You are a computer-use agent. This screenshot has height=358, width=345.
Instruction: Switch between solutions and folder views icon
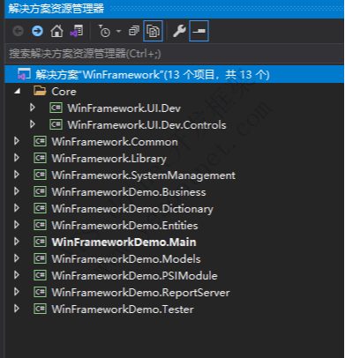click(x=77, y=31)
